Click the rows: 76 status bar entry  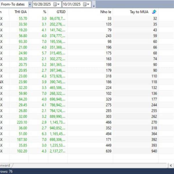click(x=6, y=171)
